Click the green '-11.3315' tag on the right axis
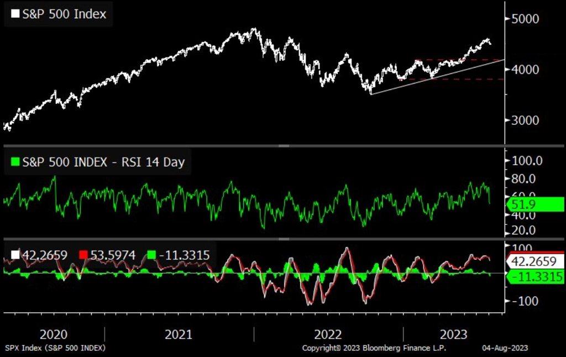 [535, 277]
